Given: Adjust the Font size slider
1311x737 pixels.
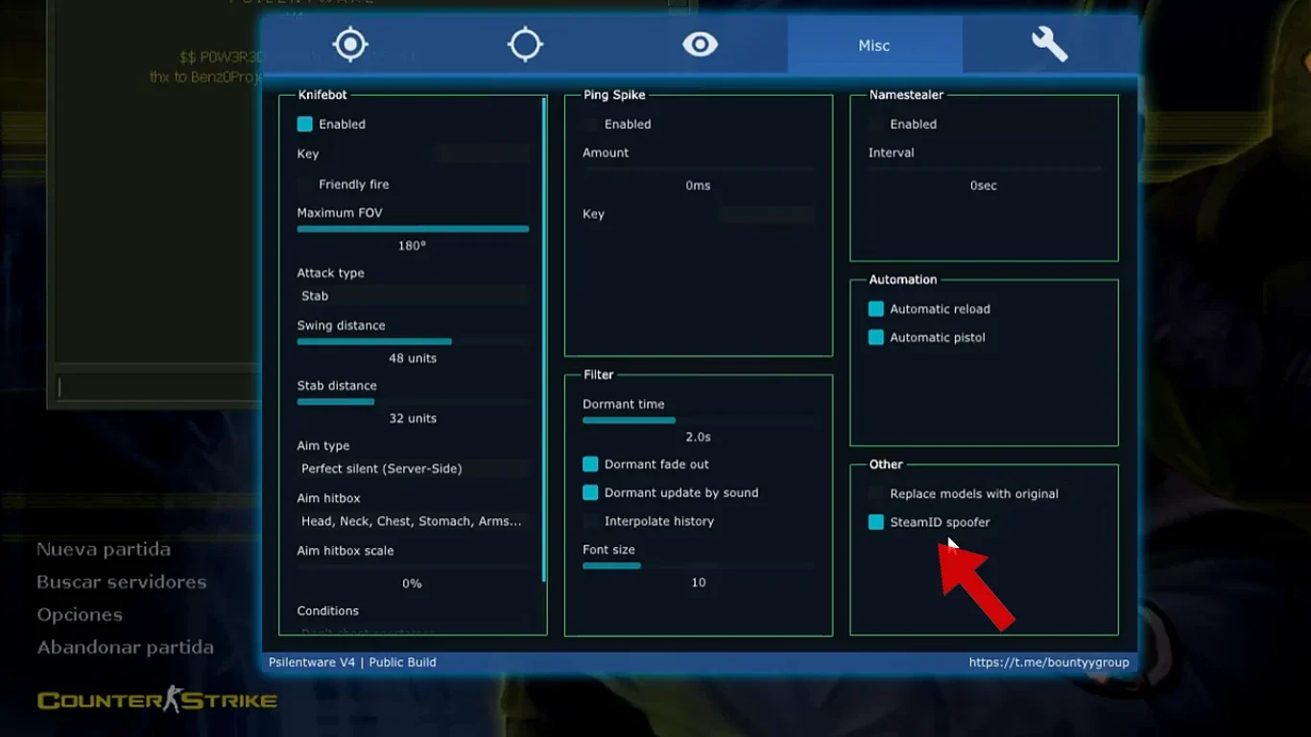Looking at the screenshot, I should click(699, 566).
